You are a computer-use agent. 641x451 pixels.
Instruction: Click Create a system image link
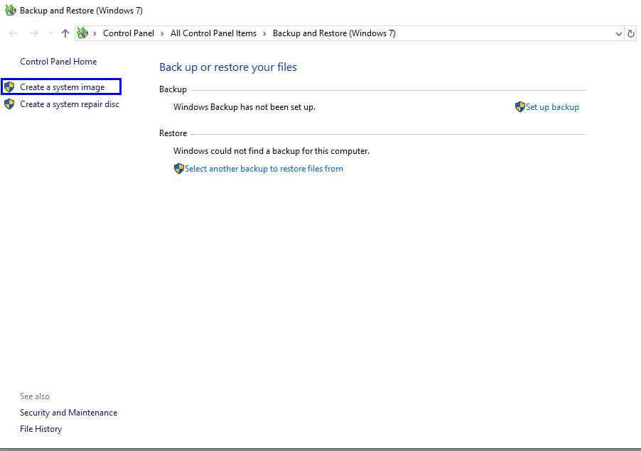[x=62, y=87]
